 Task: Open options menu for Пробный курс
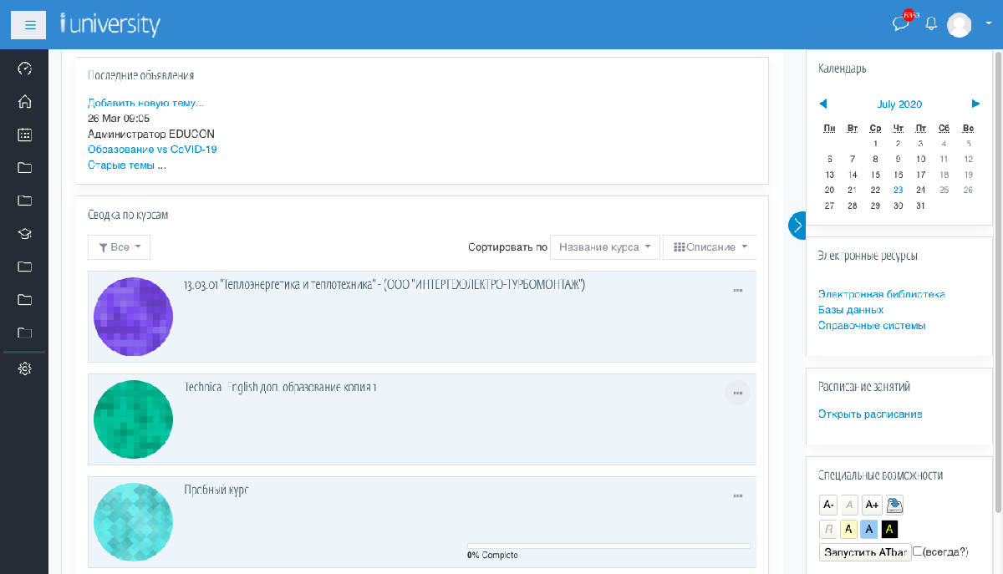pyautogui.click(x=738, y=495)
